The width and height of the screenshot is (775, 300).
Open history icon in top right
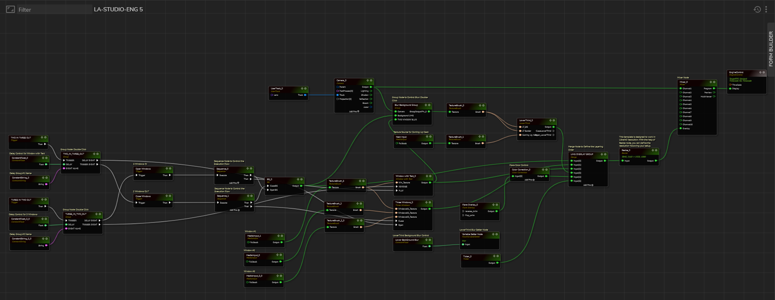pyautogui.click(x=757, y=9)
